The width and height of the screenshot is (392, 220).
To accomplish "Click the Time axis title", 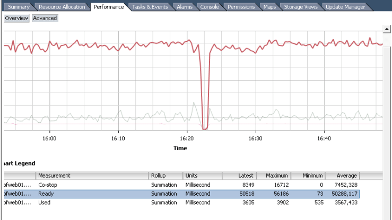I will pos(180,148).
